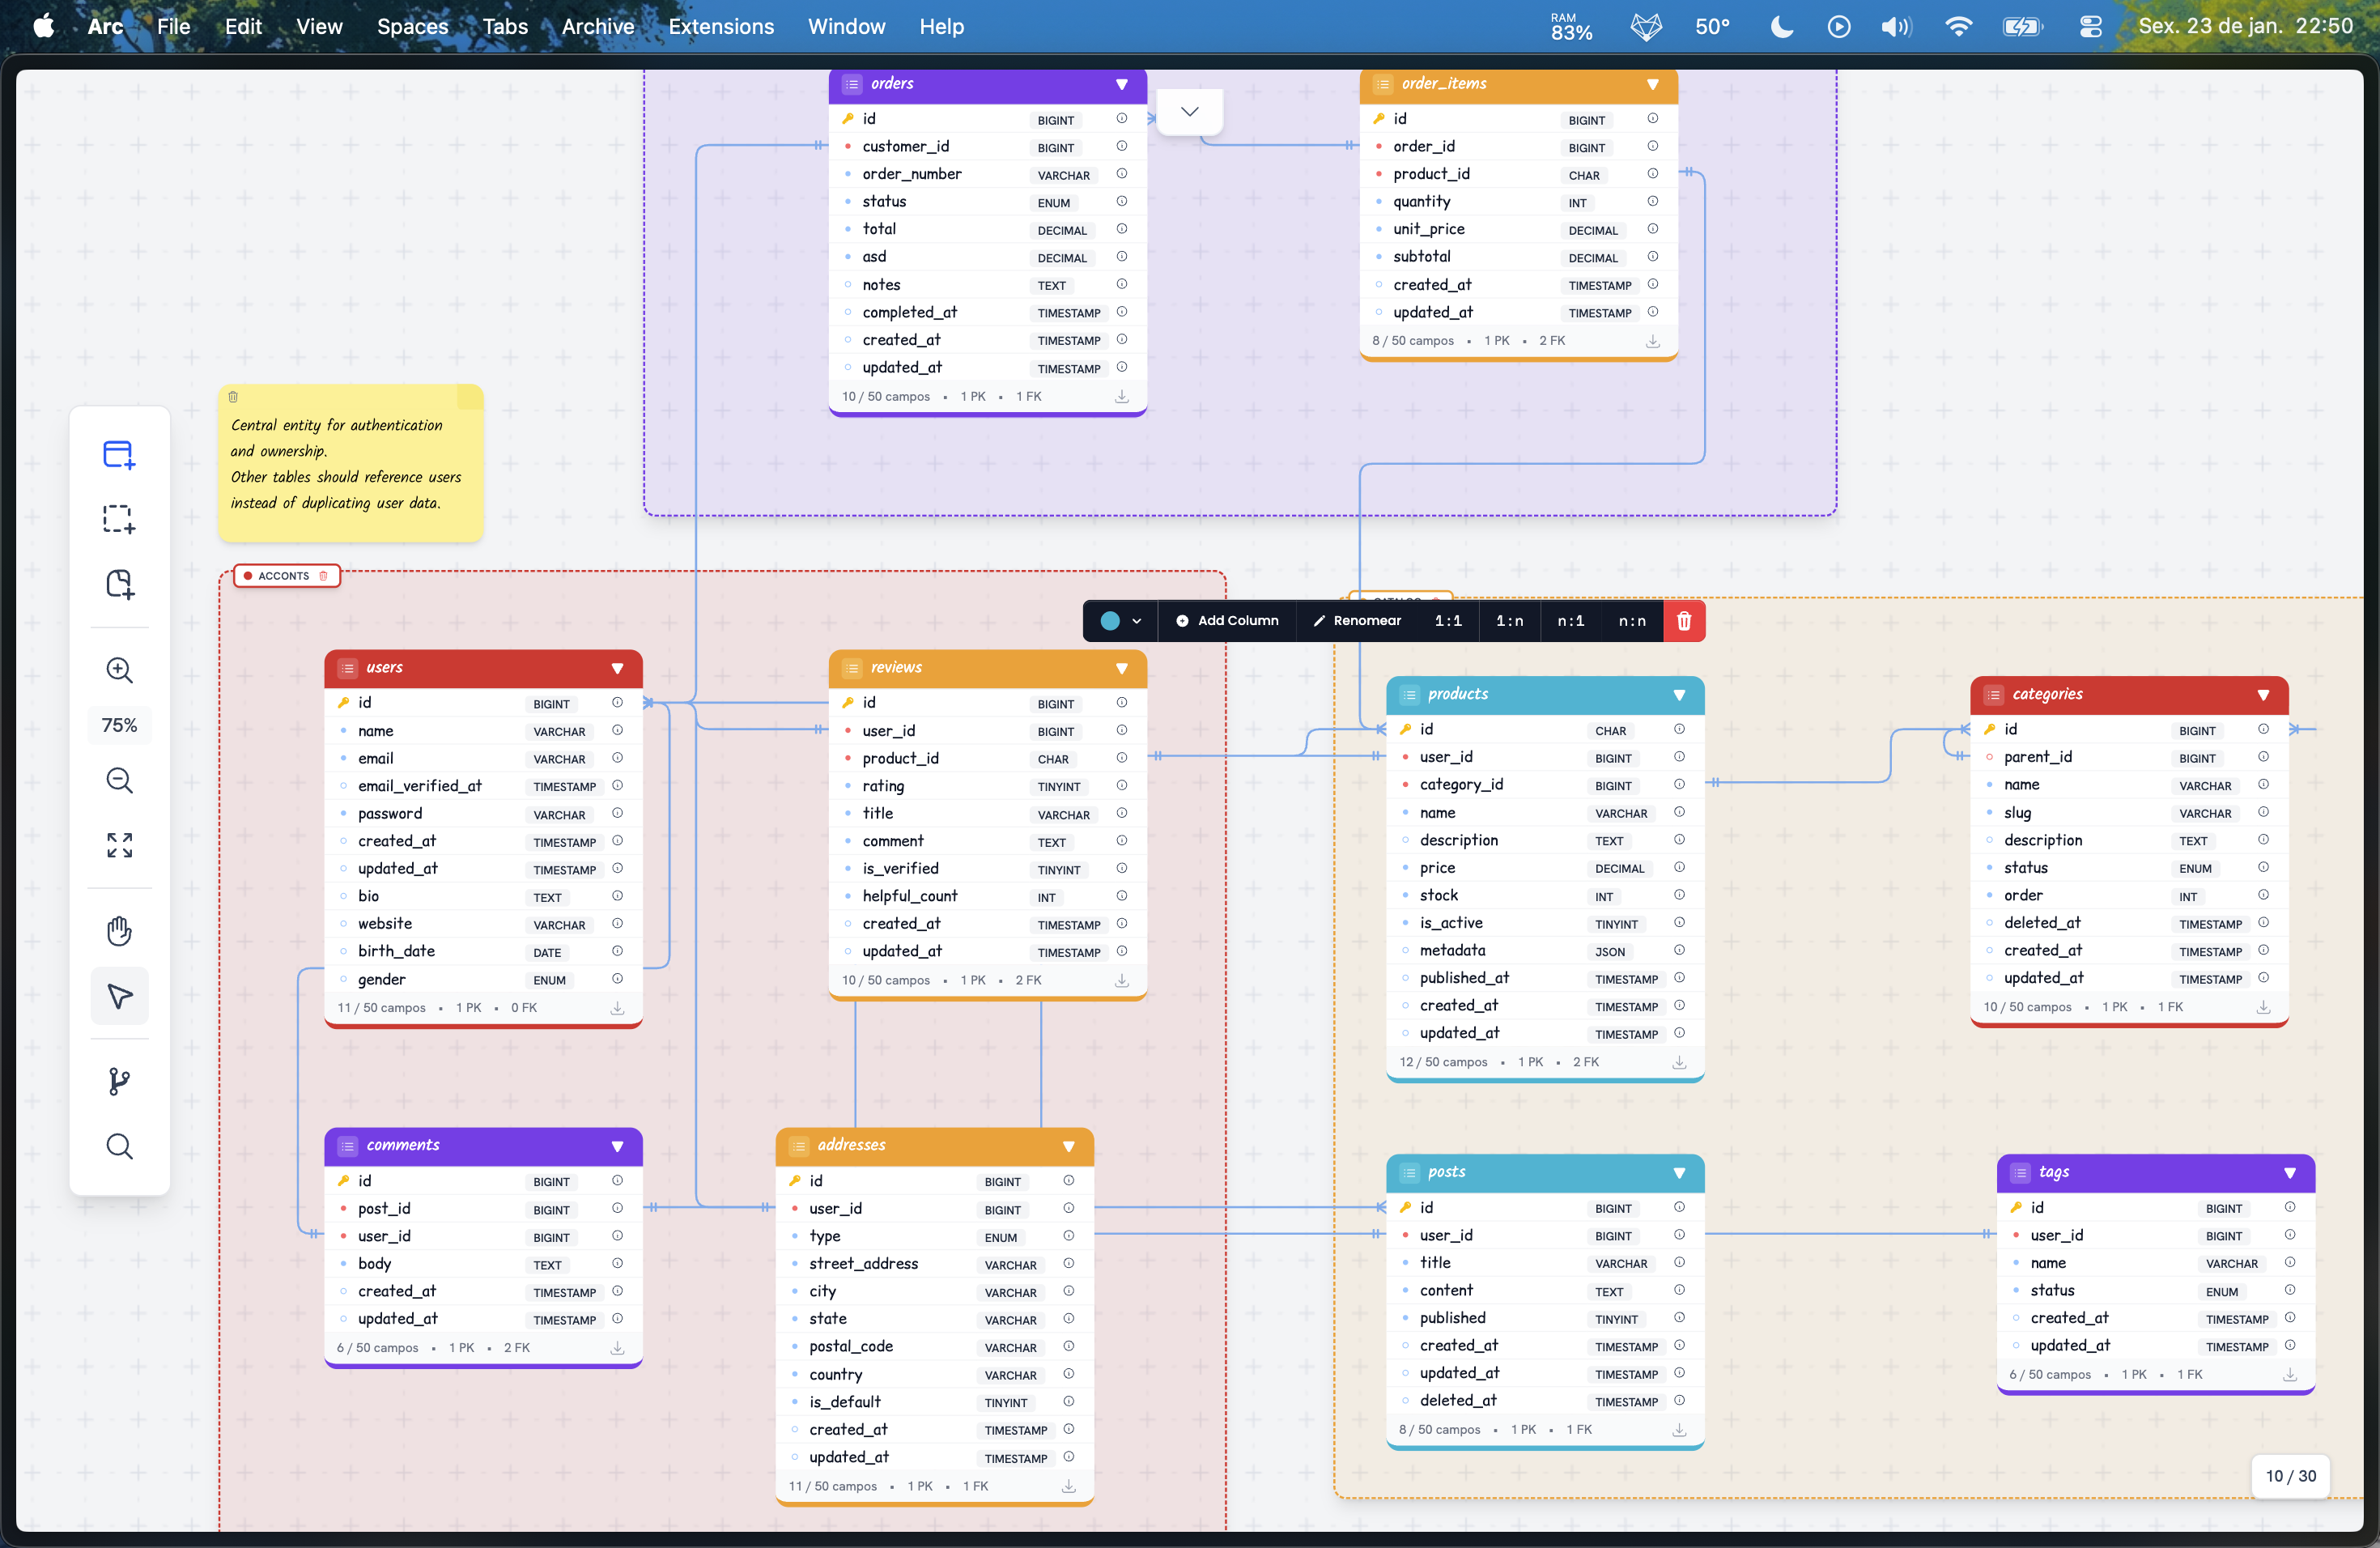Collapse the orders table columns
Screen dimensions: 2380x1548
[x=1121, y=84]
